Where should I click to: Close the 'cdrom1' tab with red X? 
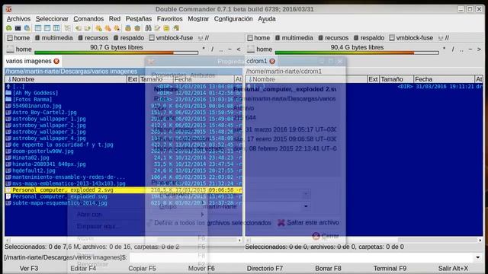[x=272, y=61]
